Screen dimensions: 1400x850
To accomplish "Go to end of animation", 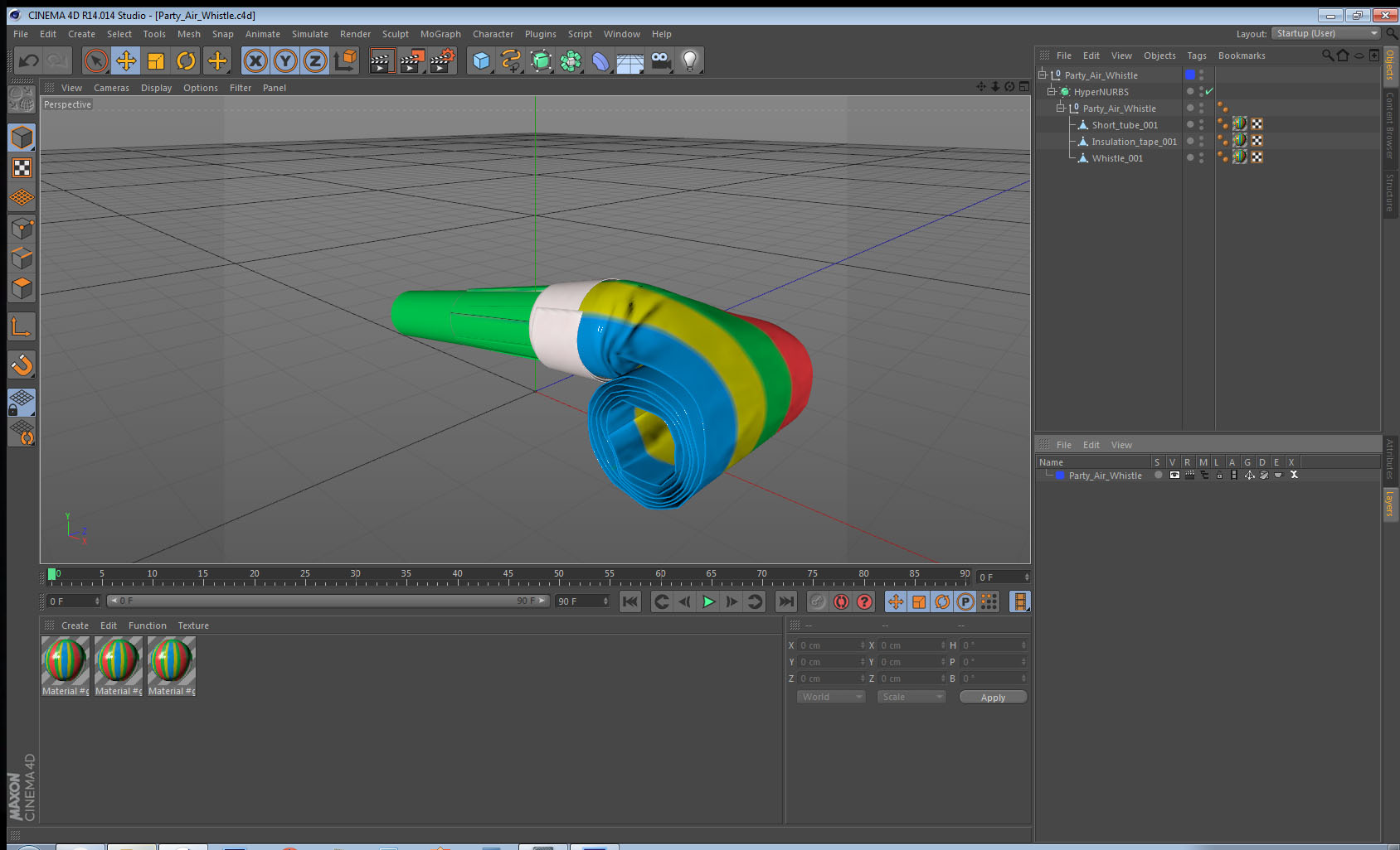I will coord(785,601).
